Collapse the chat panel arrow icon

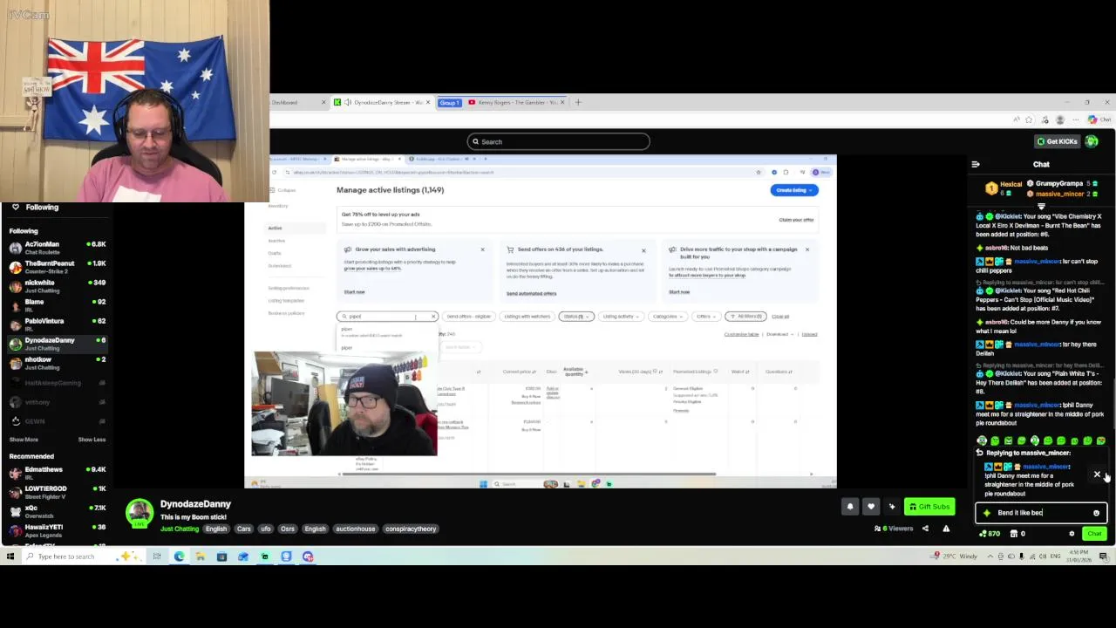(x=976, y=164)
